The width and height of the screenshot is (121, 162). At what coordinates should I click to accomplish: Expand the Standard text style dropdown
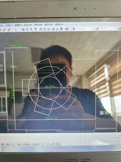click(85, 29)
